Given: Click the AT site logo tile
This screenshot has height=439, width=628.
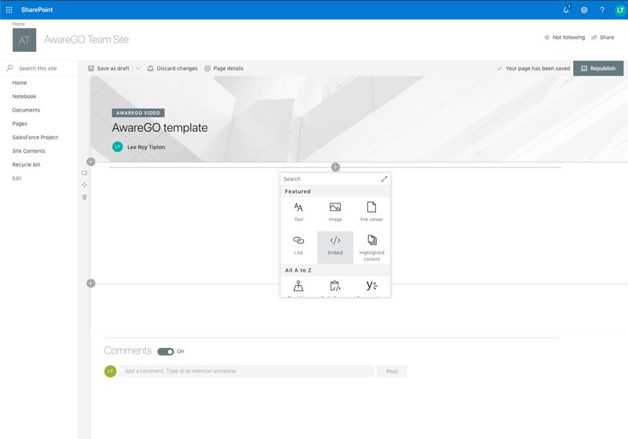Looking at the screenshot, I should click(x=24, y=39).
